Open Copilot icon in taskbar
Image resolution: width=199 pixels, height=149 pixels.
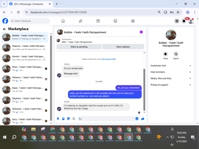tap(24, 129)
